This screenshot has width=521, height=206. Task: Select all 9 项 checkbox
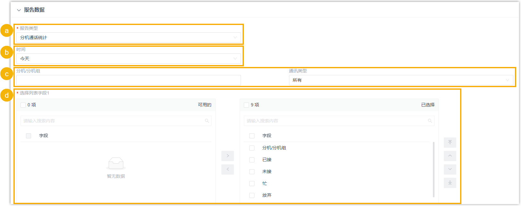246,105
